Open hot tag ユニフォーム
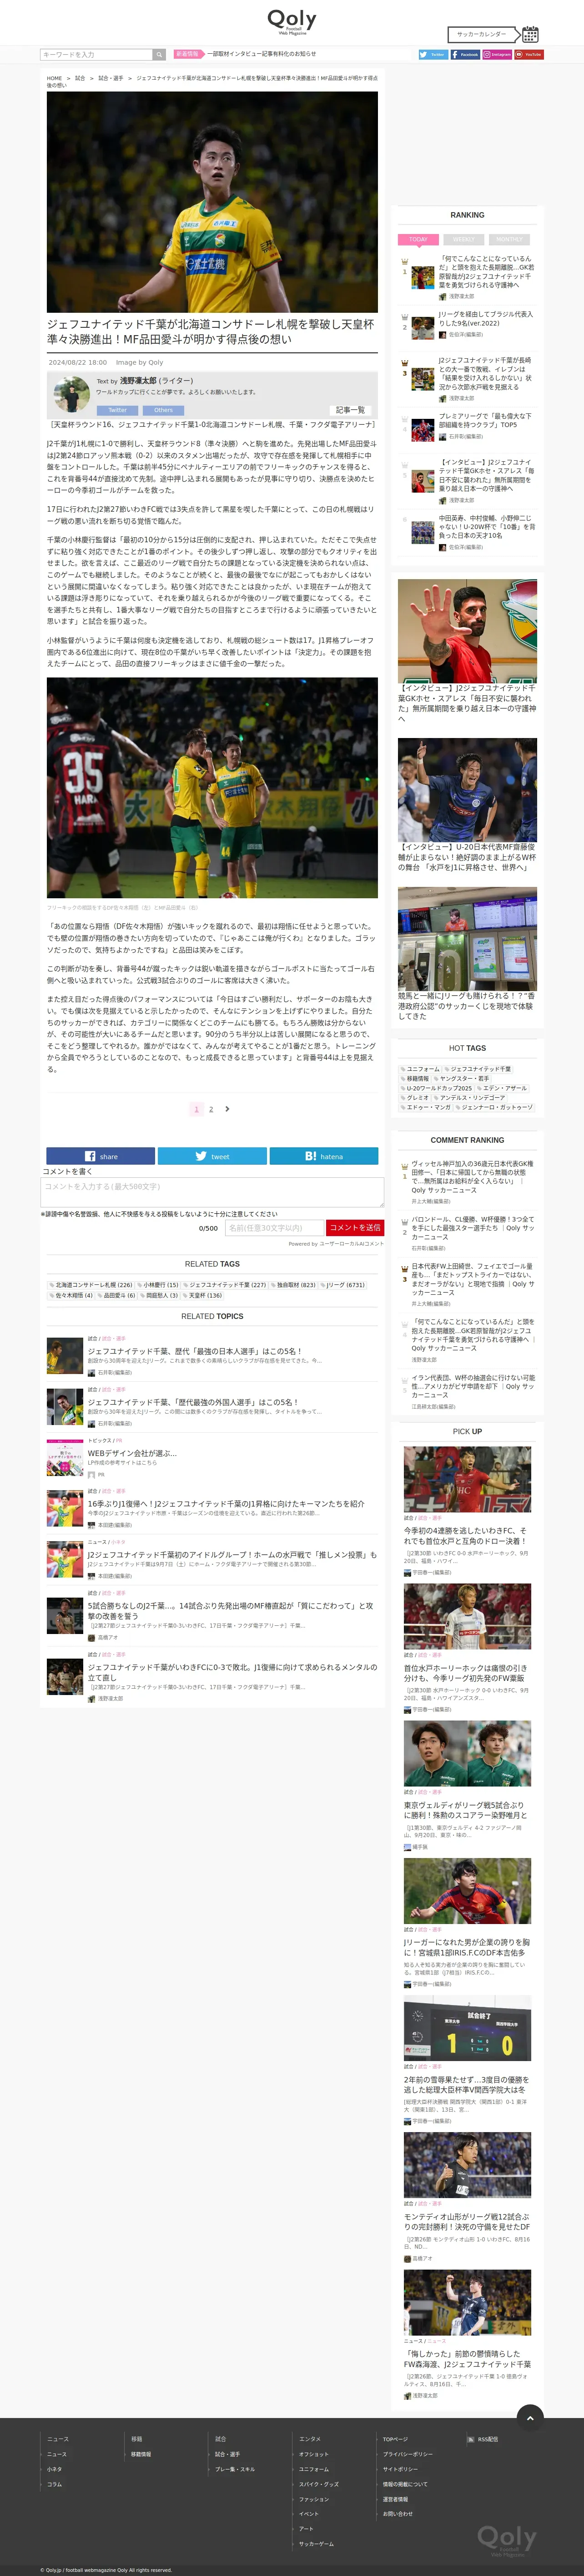 420,1069
